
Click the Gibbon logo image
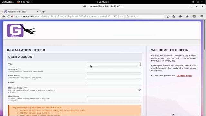click(21, 31)
